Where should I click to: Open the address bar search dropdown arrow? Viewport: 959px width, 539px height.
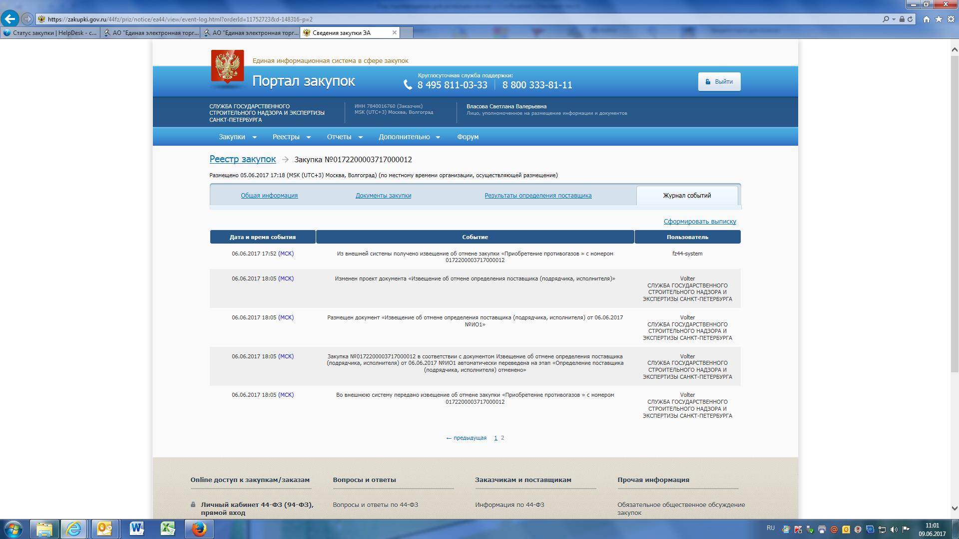pos(894,19)
